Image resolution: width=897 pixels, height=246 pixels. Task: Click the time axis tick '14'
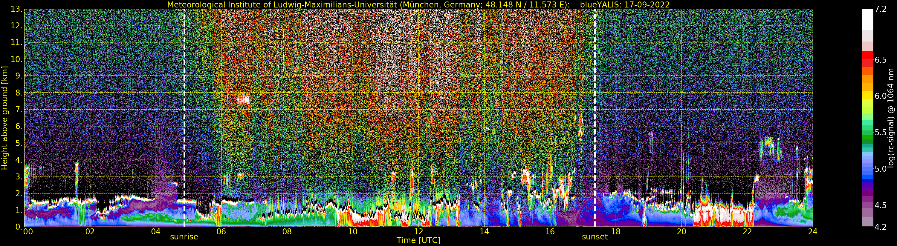[484, 231]
